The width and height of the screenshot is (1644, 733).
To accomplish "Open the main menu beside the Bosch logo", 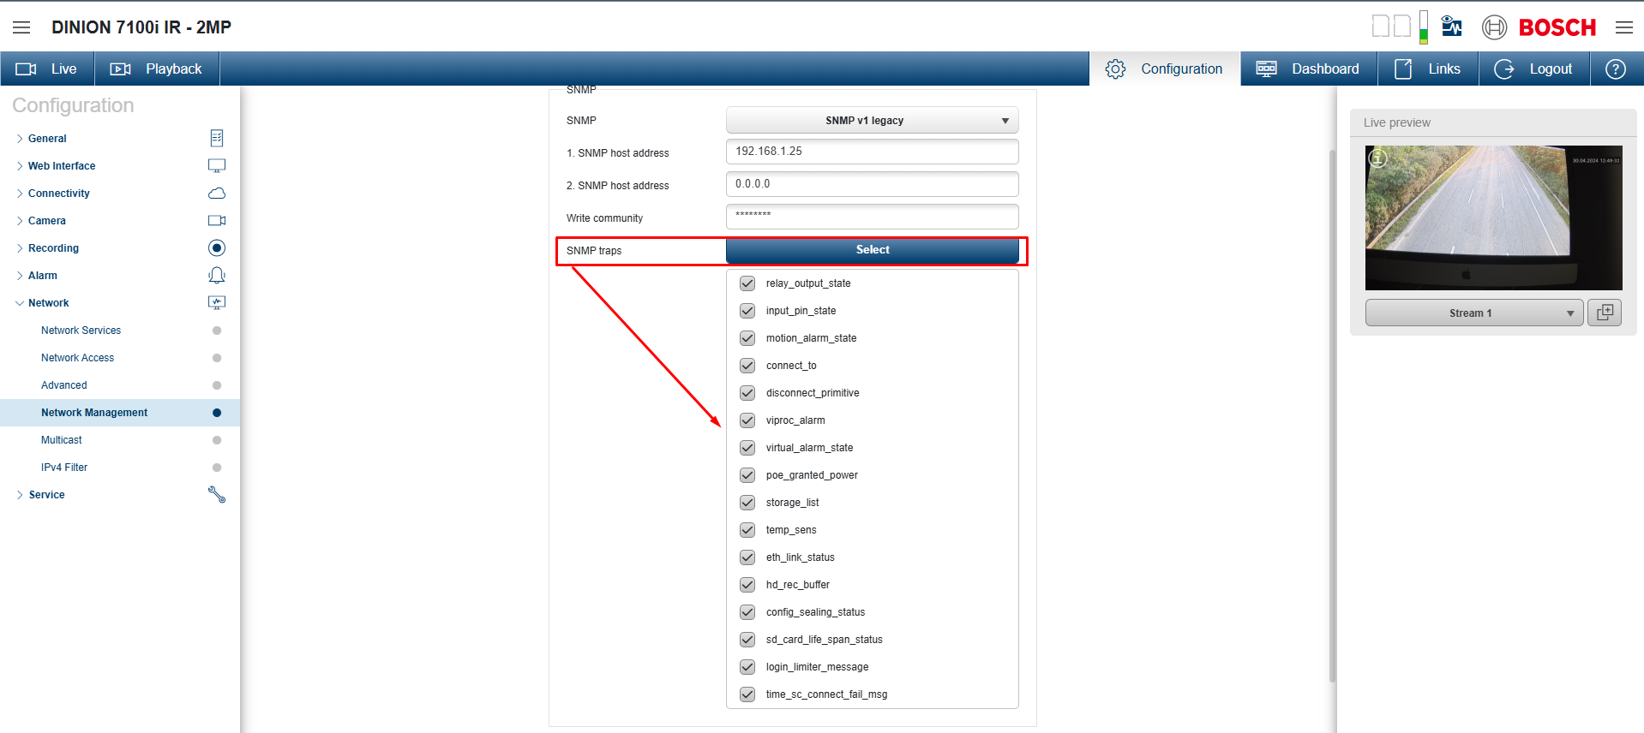I will (1624, 27).
